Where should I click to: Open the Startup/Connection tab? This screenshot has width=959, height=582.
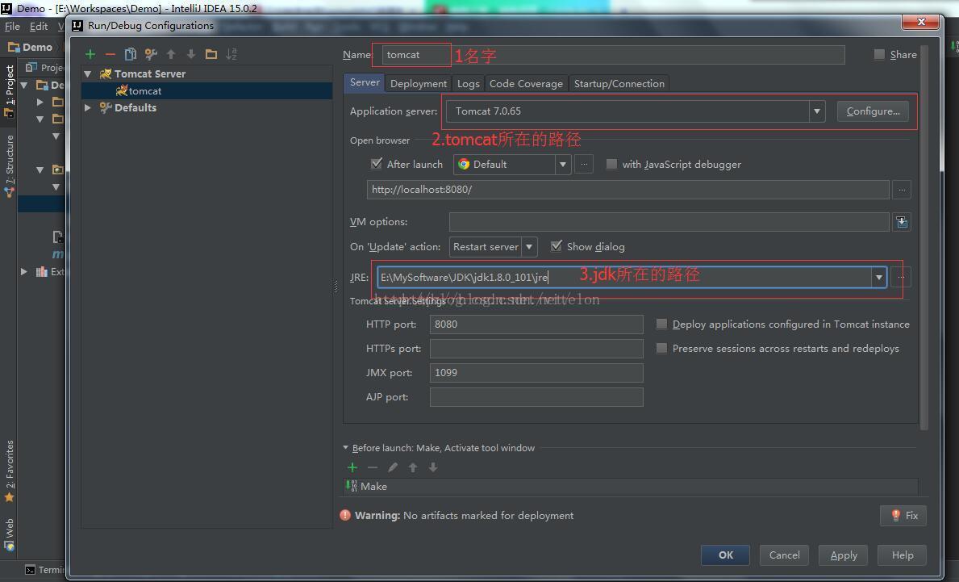619,84
